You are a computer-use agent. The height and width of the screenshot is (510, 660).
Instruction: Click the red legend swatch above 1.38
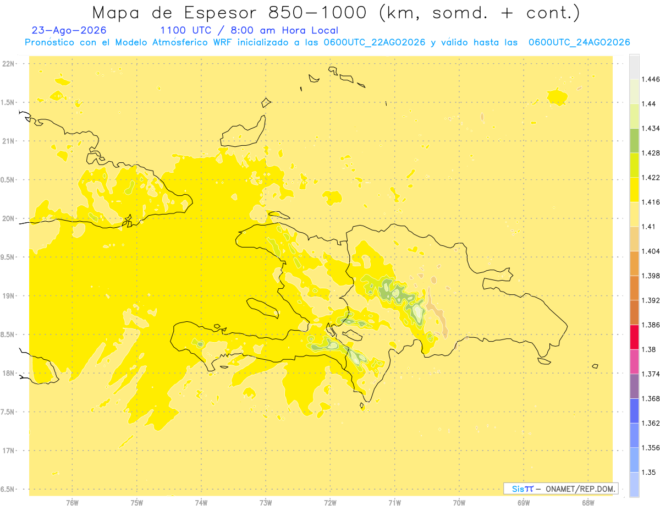[634, 337]
